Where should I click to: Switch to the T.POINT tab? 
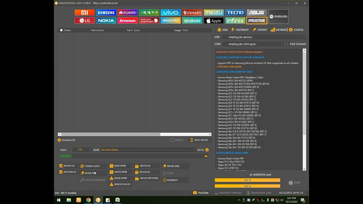[x=260, y=30]
